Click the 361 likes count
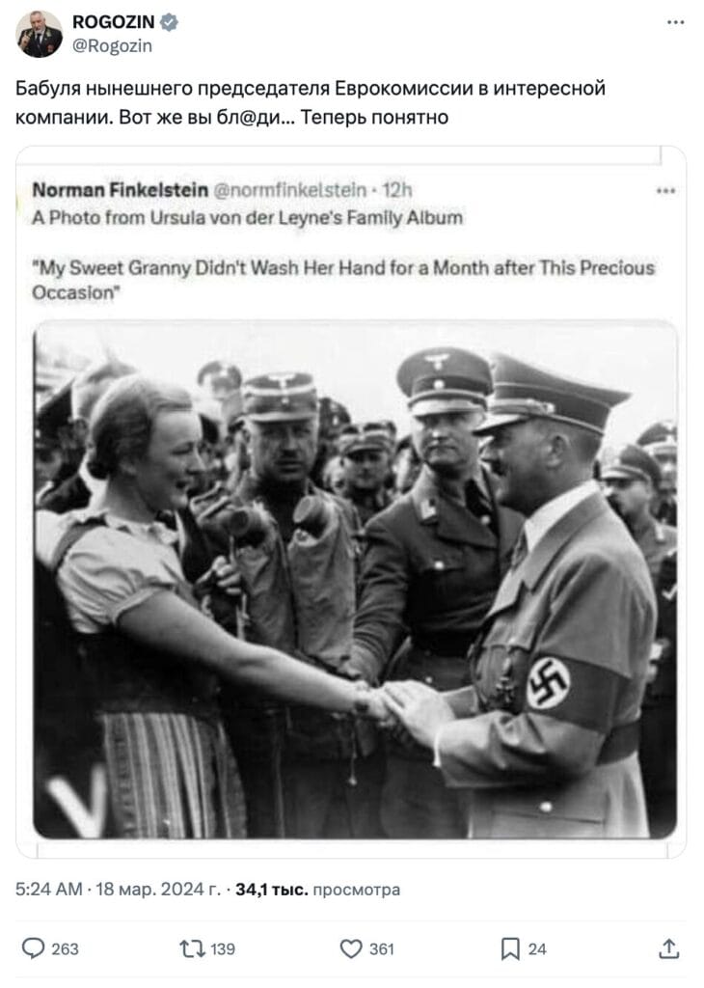Image resolution: width=704 pixels, height=988 pixels. click(382, 949)
